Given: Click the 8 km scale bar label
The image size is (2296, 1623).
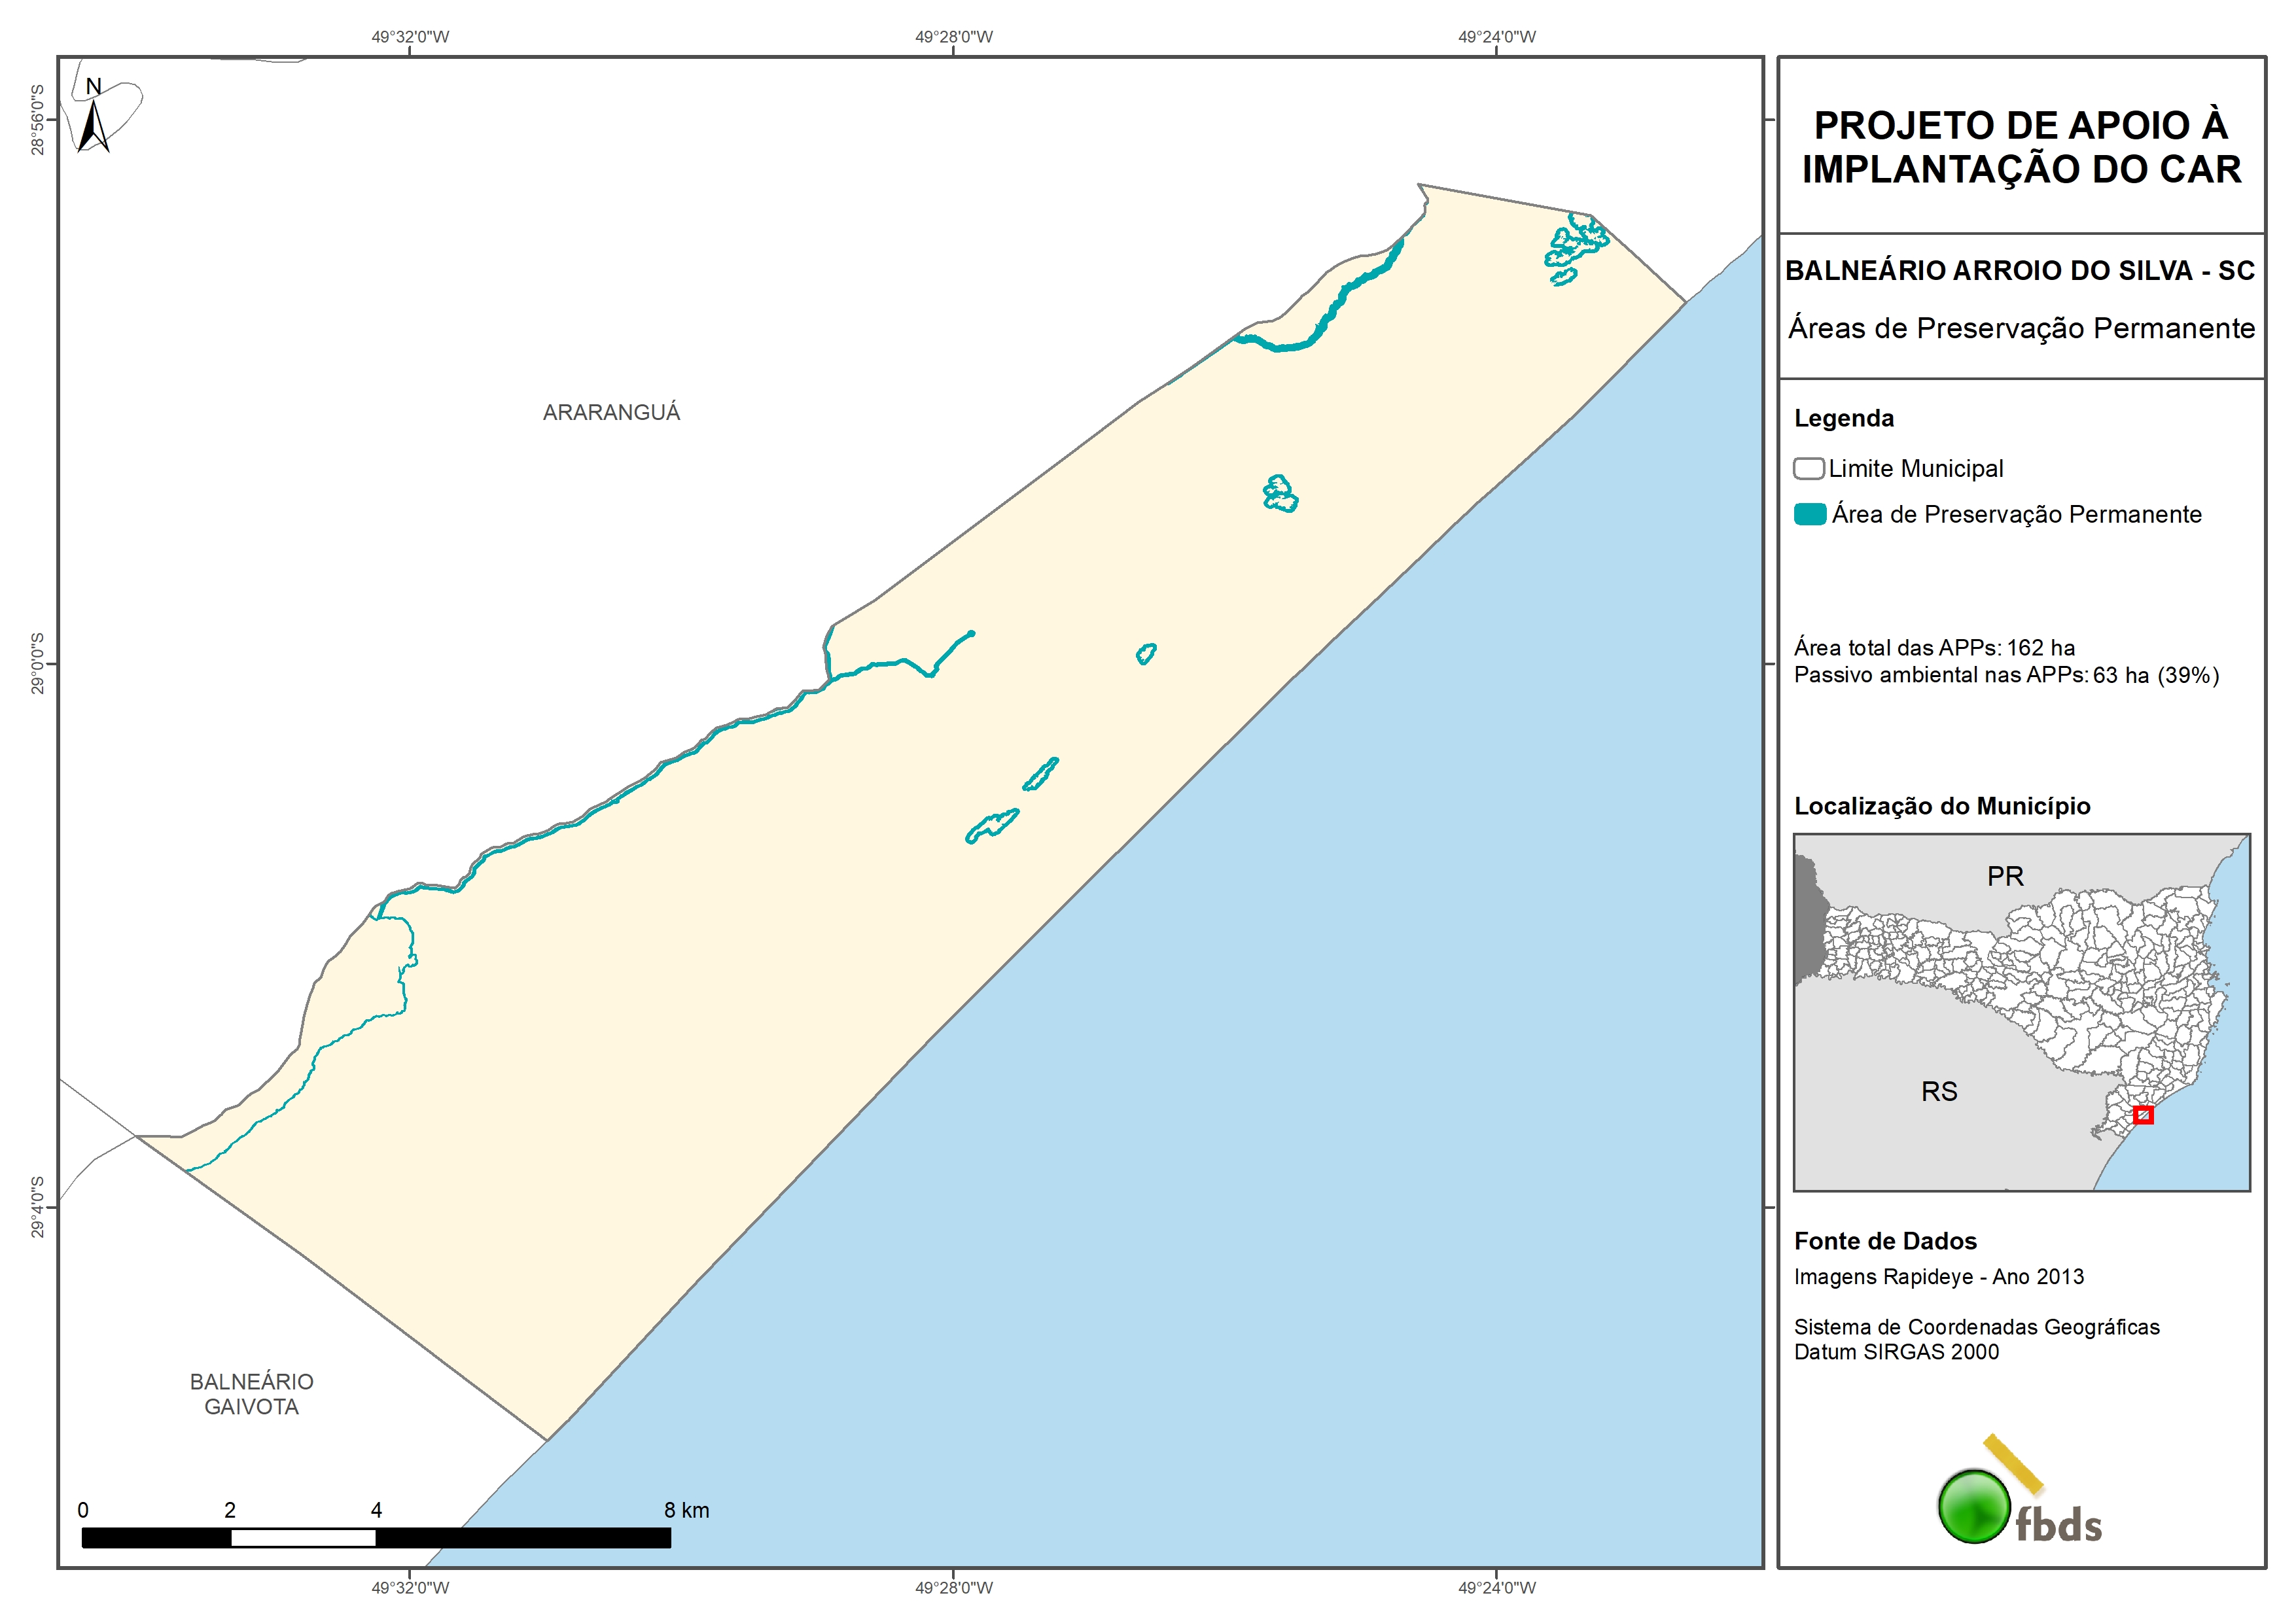Looking at the screenshot, I should point(686,1510).
